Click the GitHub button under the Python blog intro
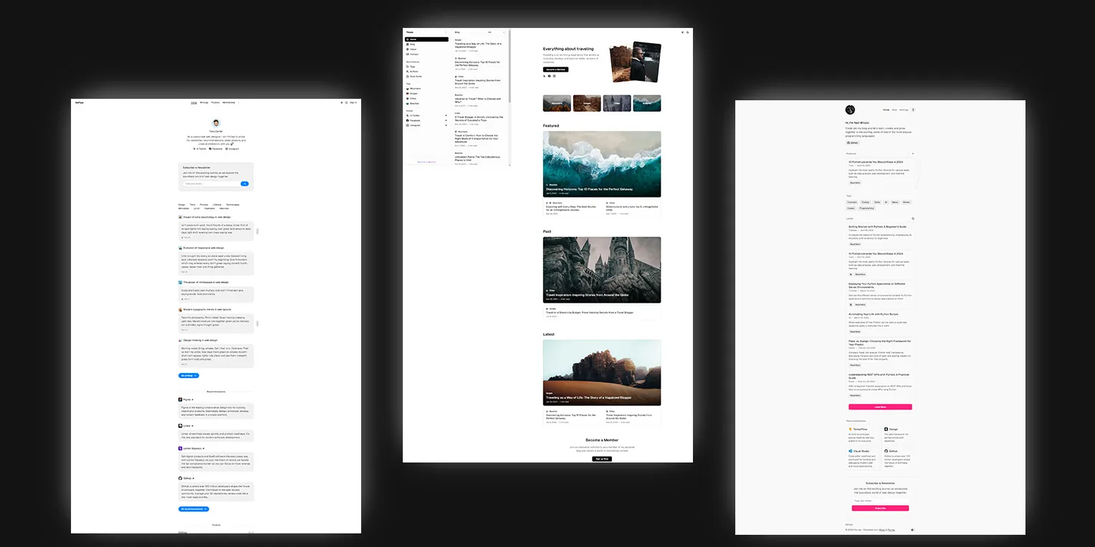The image size is (1095, 547). 852,142
